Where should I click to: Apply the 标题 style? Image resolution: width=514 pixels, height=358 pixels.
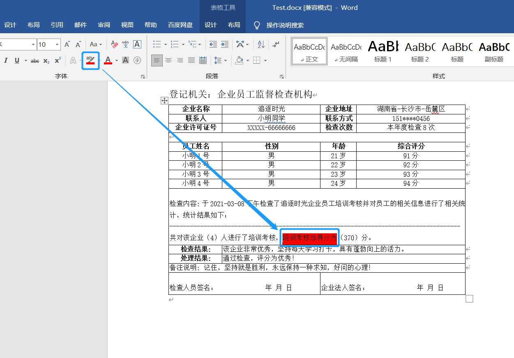(457, 51)
